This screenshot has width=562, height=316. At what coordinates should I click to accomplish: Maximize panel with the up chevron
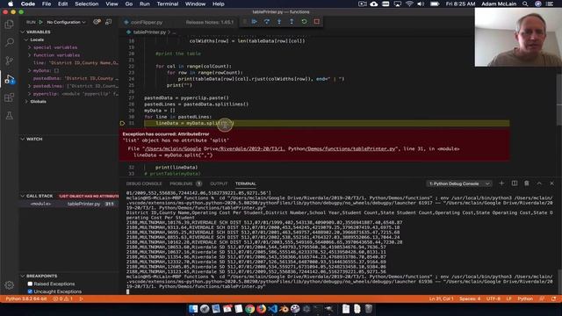539,183
